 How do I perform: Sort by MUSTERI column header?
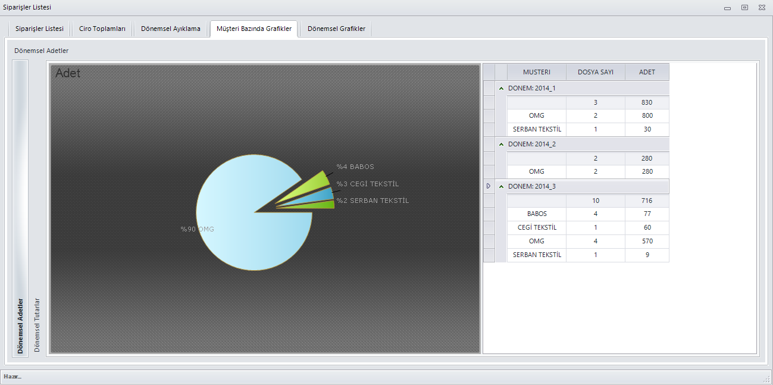coord(536,72)
